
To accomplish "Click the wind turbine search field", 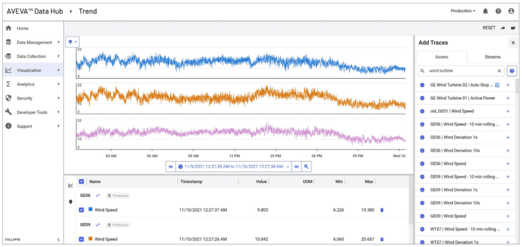I will coord(461,71).
